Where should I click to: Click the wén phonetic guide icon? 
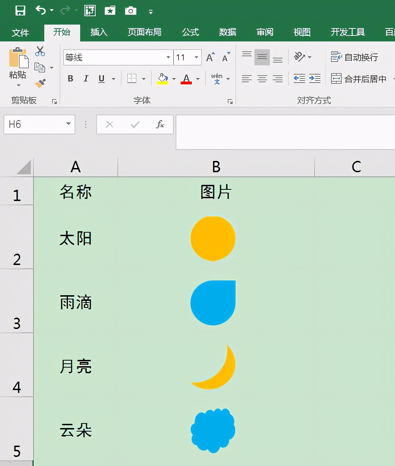click(217, 79)
